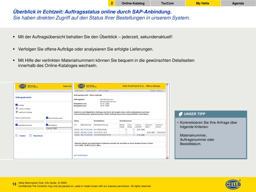Click arrow icon before Senden
256x192 pixels.
pos(16,135)
